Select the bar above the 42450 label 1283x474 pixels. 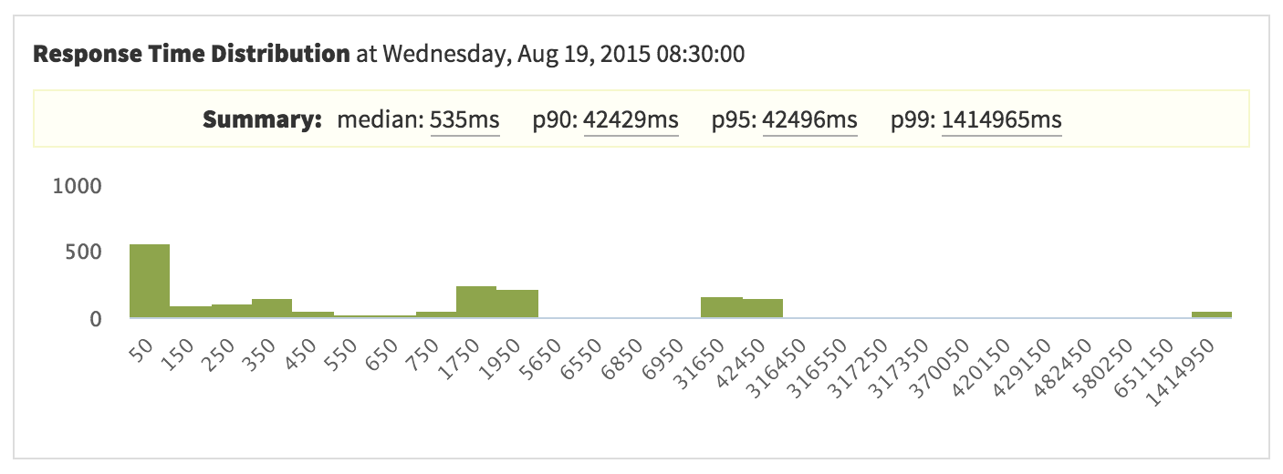pos(763,308)
